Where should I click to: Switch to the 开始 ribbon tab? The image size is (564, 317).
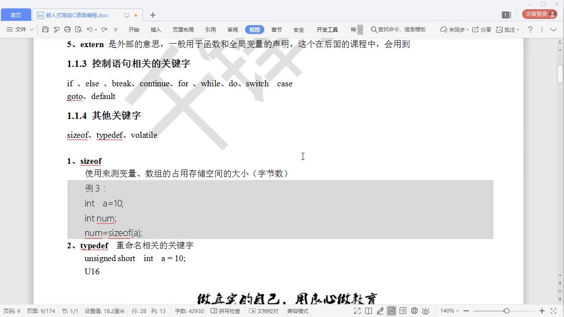pos(134,29)
